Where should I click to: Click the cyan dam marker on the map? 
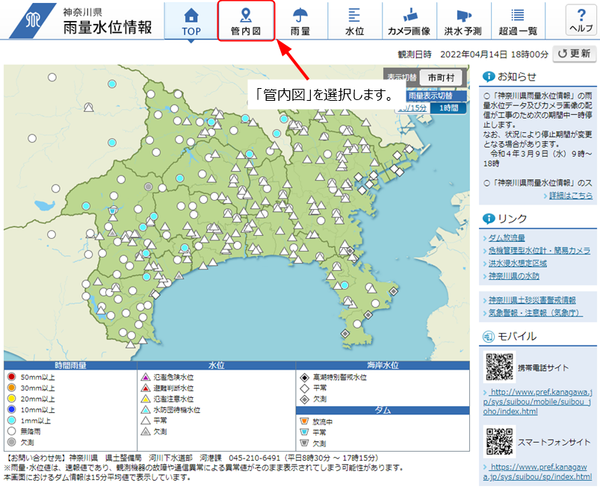[112, 211]
